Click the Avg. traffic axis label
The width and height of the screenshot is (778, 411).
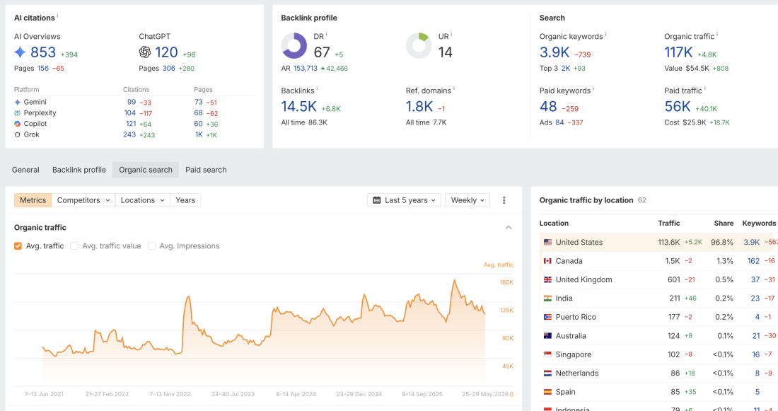pyautogui.click(x=499, y=265)
